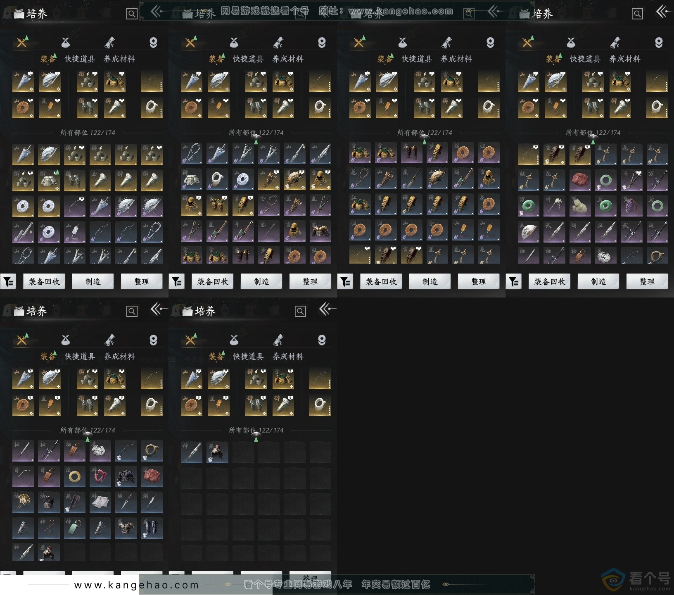Click the back double-arrow in the top-left panel

(159, 12)
